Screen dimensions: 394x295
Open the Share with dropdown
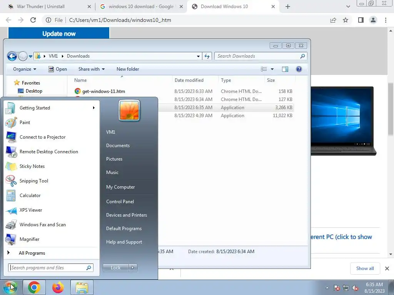92,69
